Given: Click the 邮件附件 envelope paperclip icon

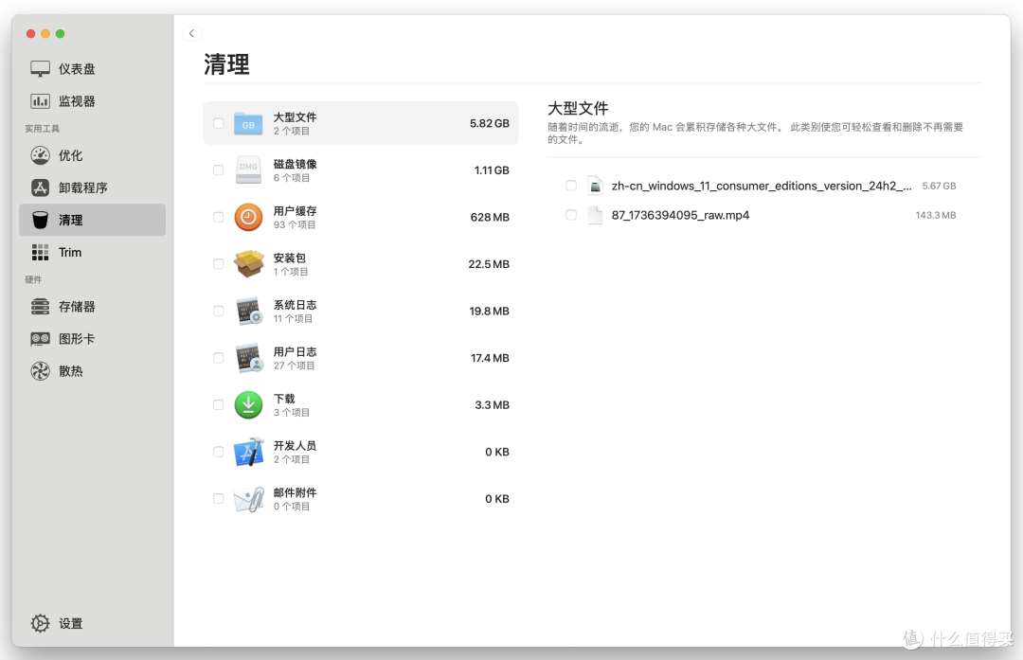Looking at the screenshot, I should (248, 500).
